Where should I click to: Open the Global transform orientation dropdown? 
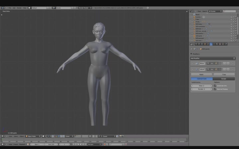tap(69, 136)
